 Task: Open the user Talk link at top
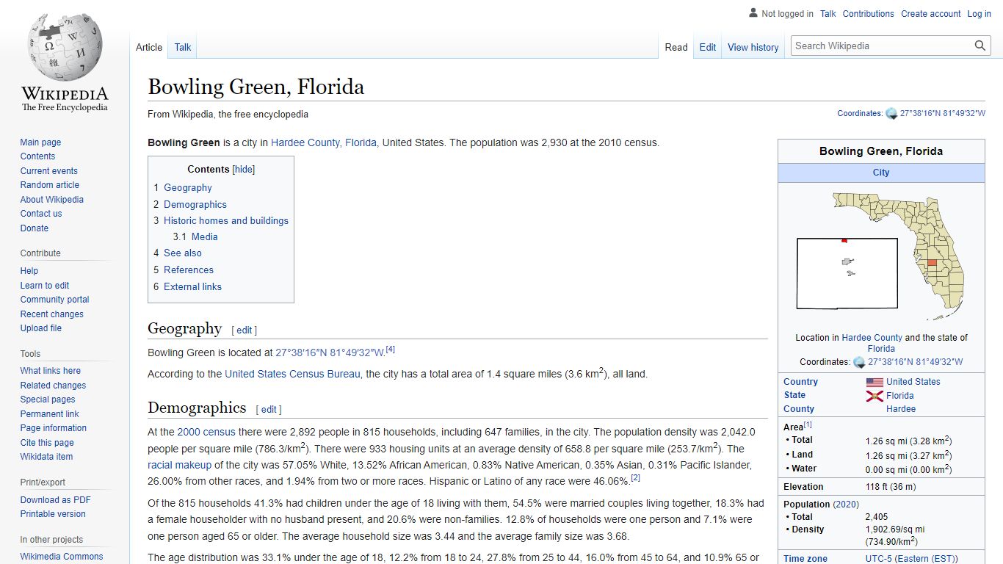[828, 13]
